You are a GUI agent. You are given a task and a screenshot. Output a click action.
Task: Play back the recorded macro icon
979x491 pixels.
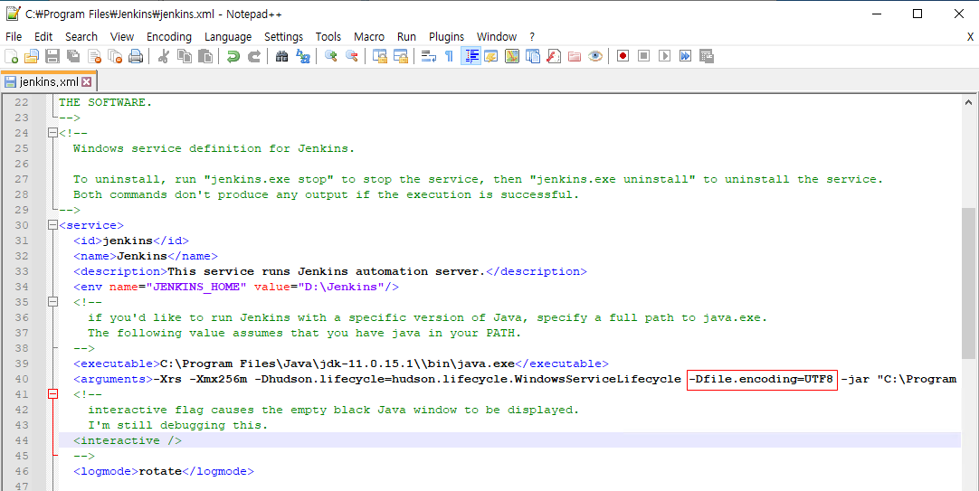tap(664, 56)
